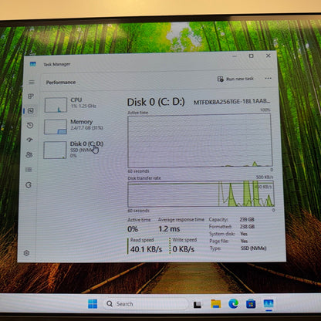Viewport: 321px width, 321px height.
Task: Open the Users sidebar icon
Action: (29, 154)
